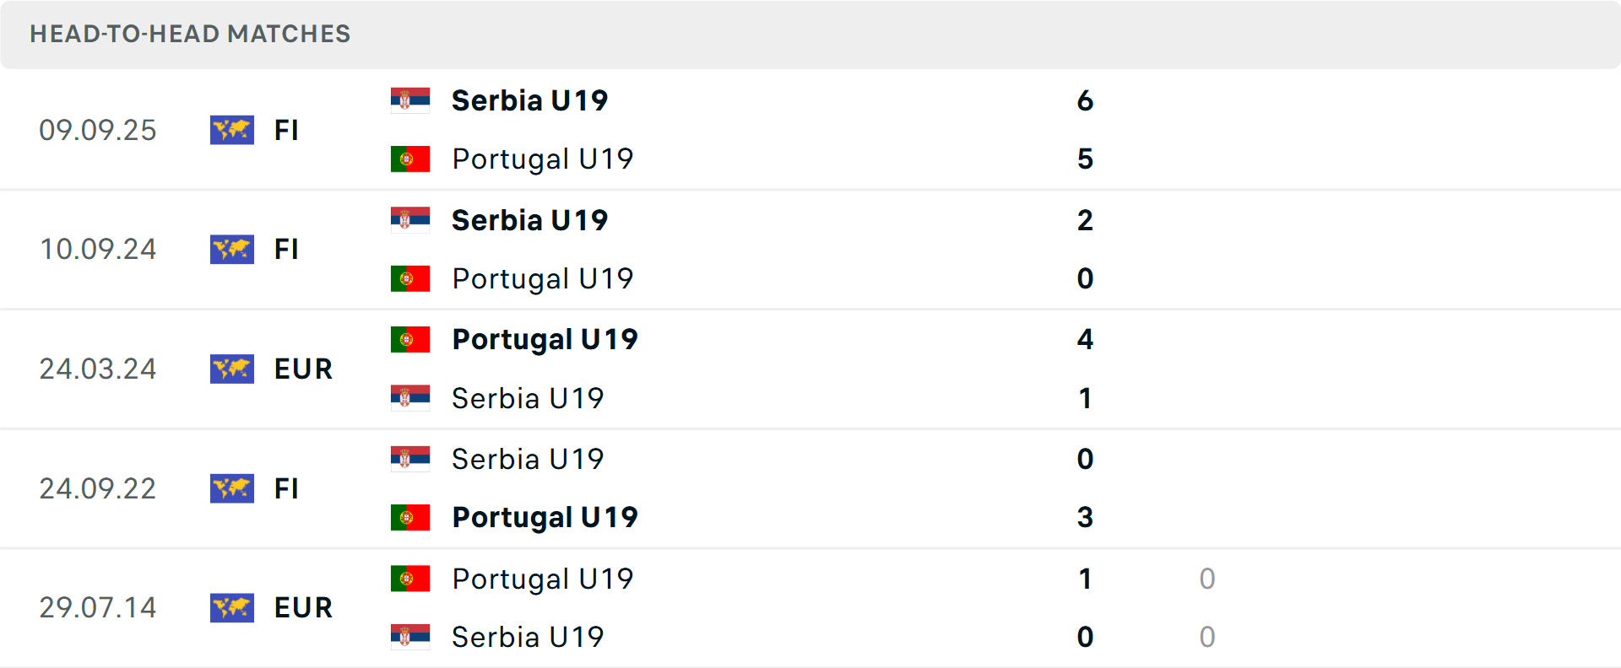Click the penalty score 0 next to Portugal in 29.07.14
The height and width of the screenshot is (668, 1621).
coord(1207,579)
